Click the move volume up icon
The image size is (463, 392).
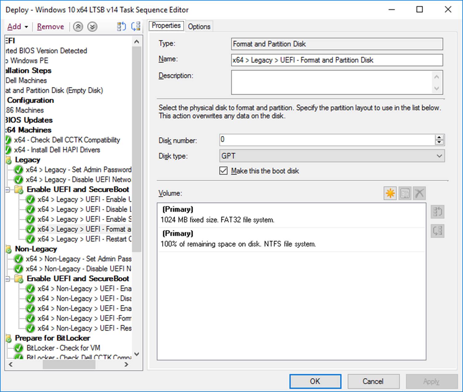(437, 212)
